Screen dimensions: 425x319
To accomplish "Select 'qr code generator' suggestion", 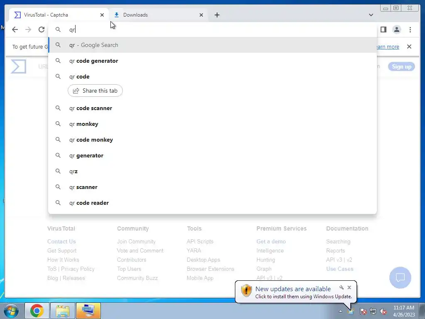I will point(212,61).
